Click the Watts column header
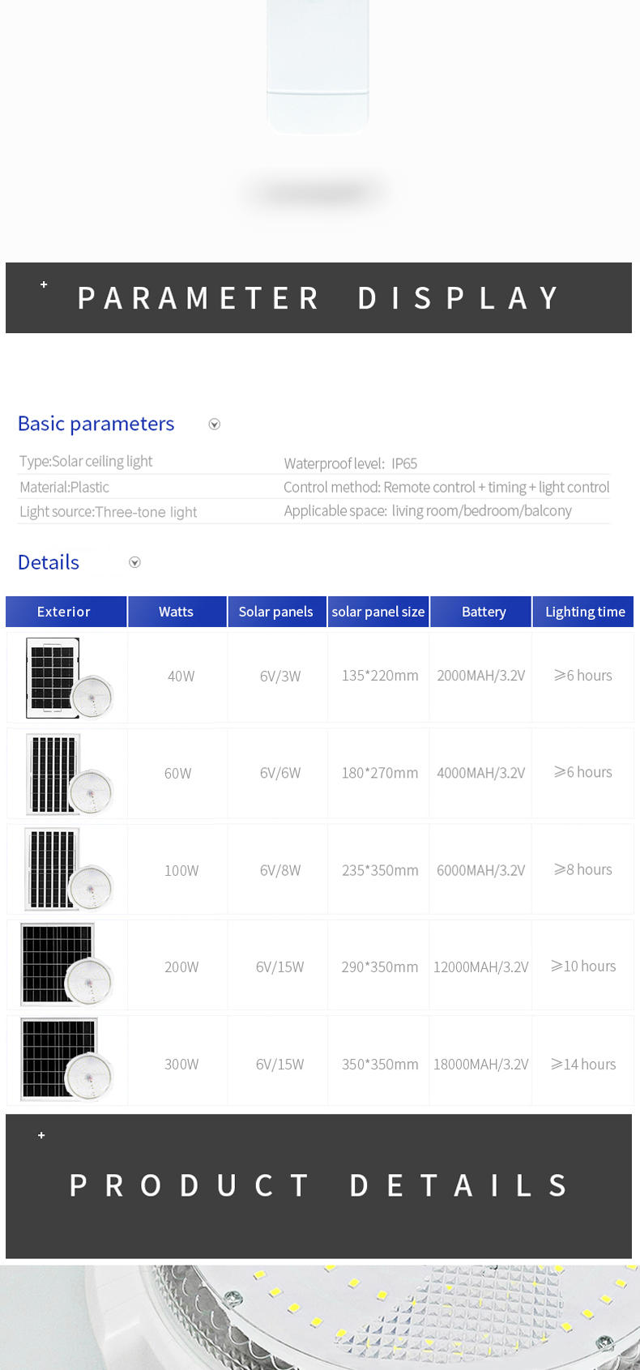This screenshot has height=1370, width=640. pos(177,612)
